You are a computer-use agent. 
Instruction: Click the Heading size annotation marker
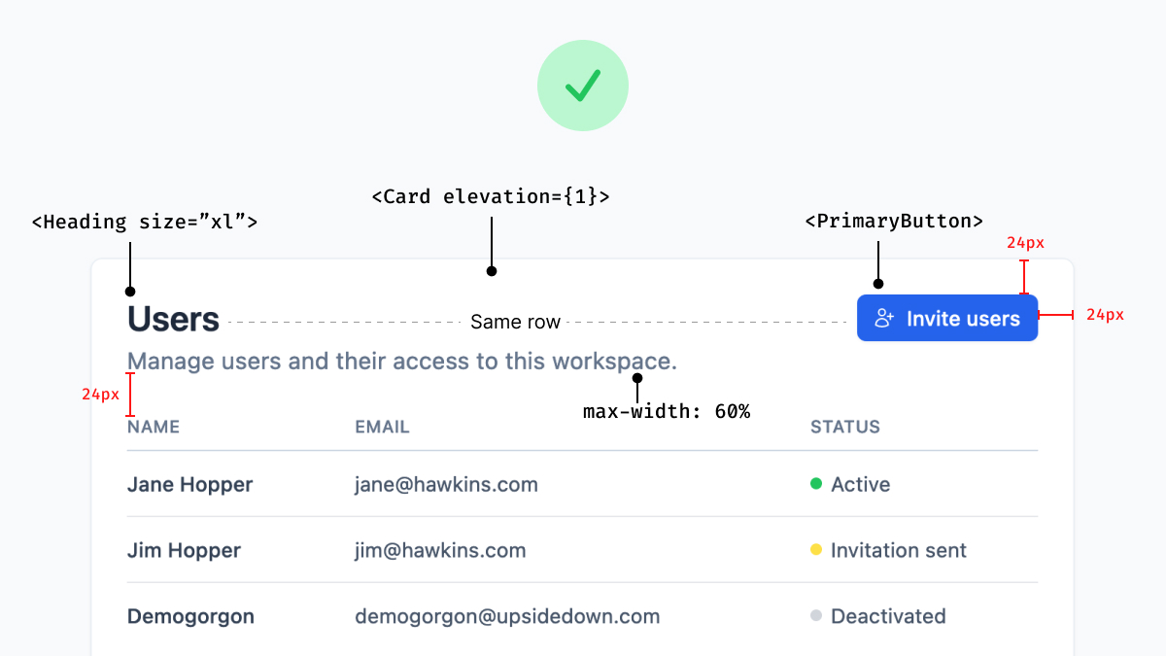[x=129, y=291]
